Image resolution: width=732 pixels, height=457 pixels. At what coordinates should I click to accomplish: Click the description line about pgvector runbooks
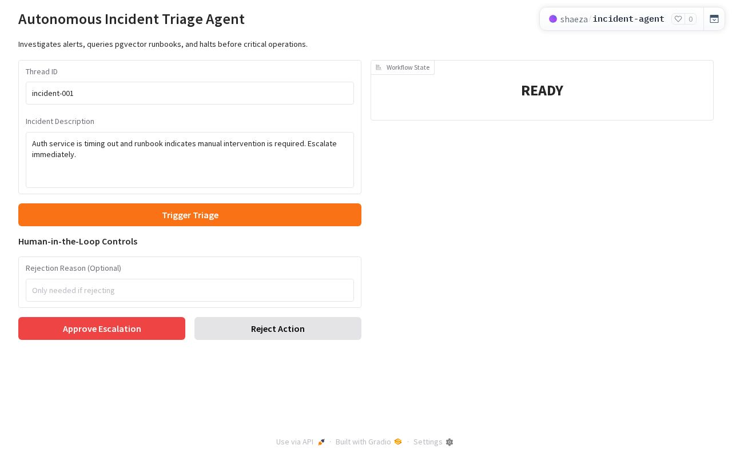point(163,44)
